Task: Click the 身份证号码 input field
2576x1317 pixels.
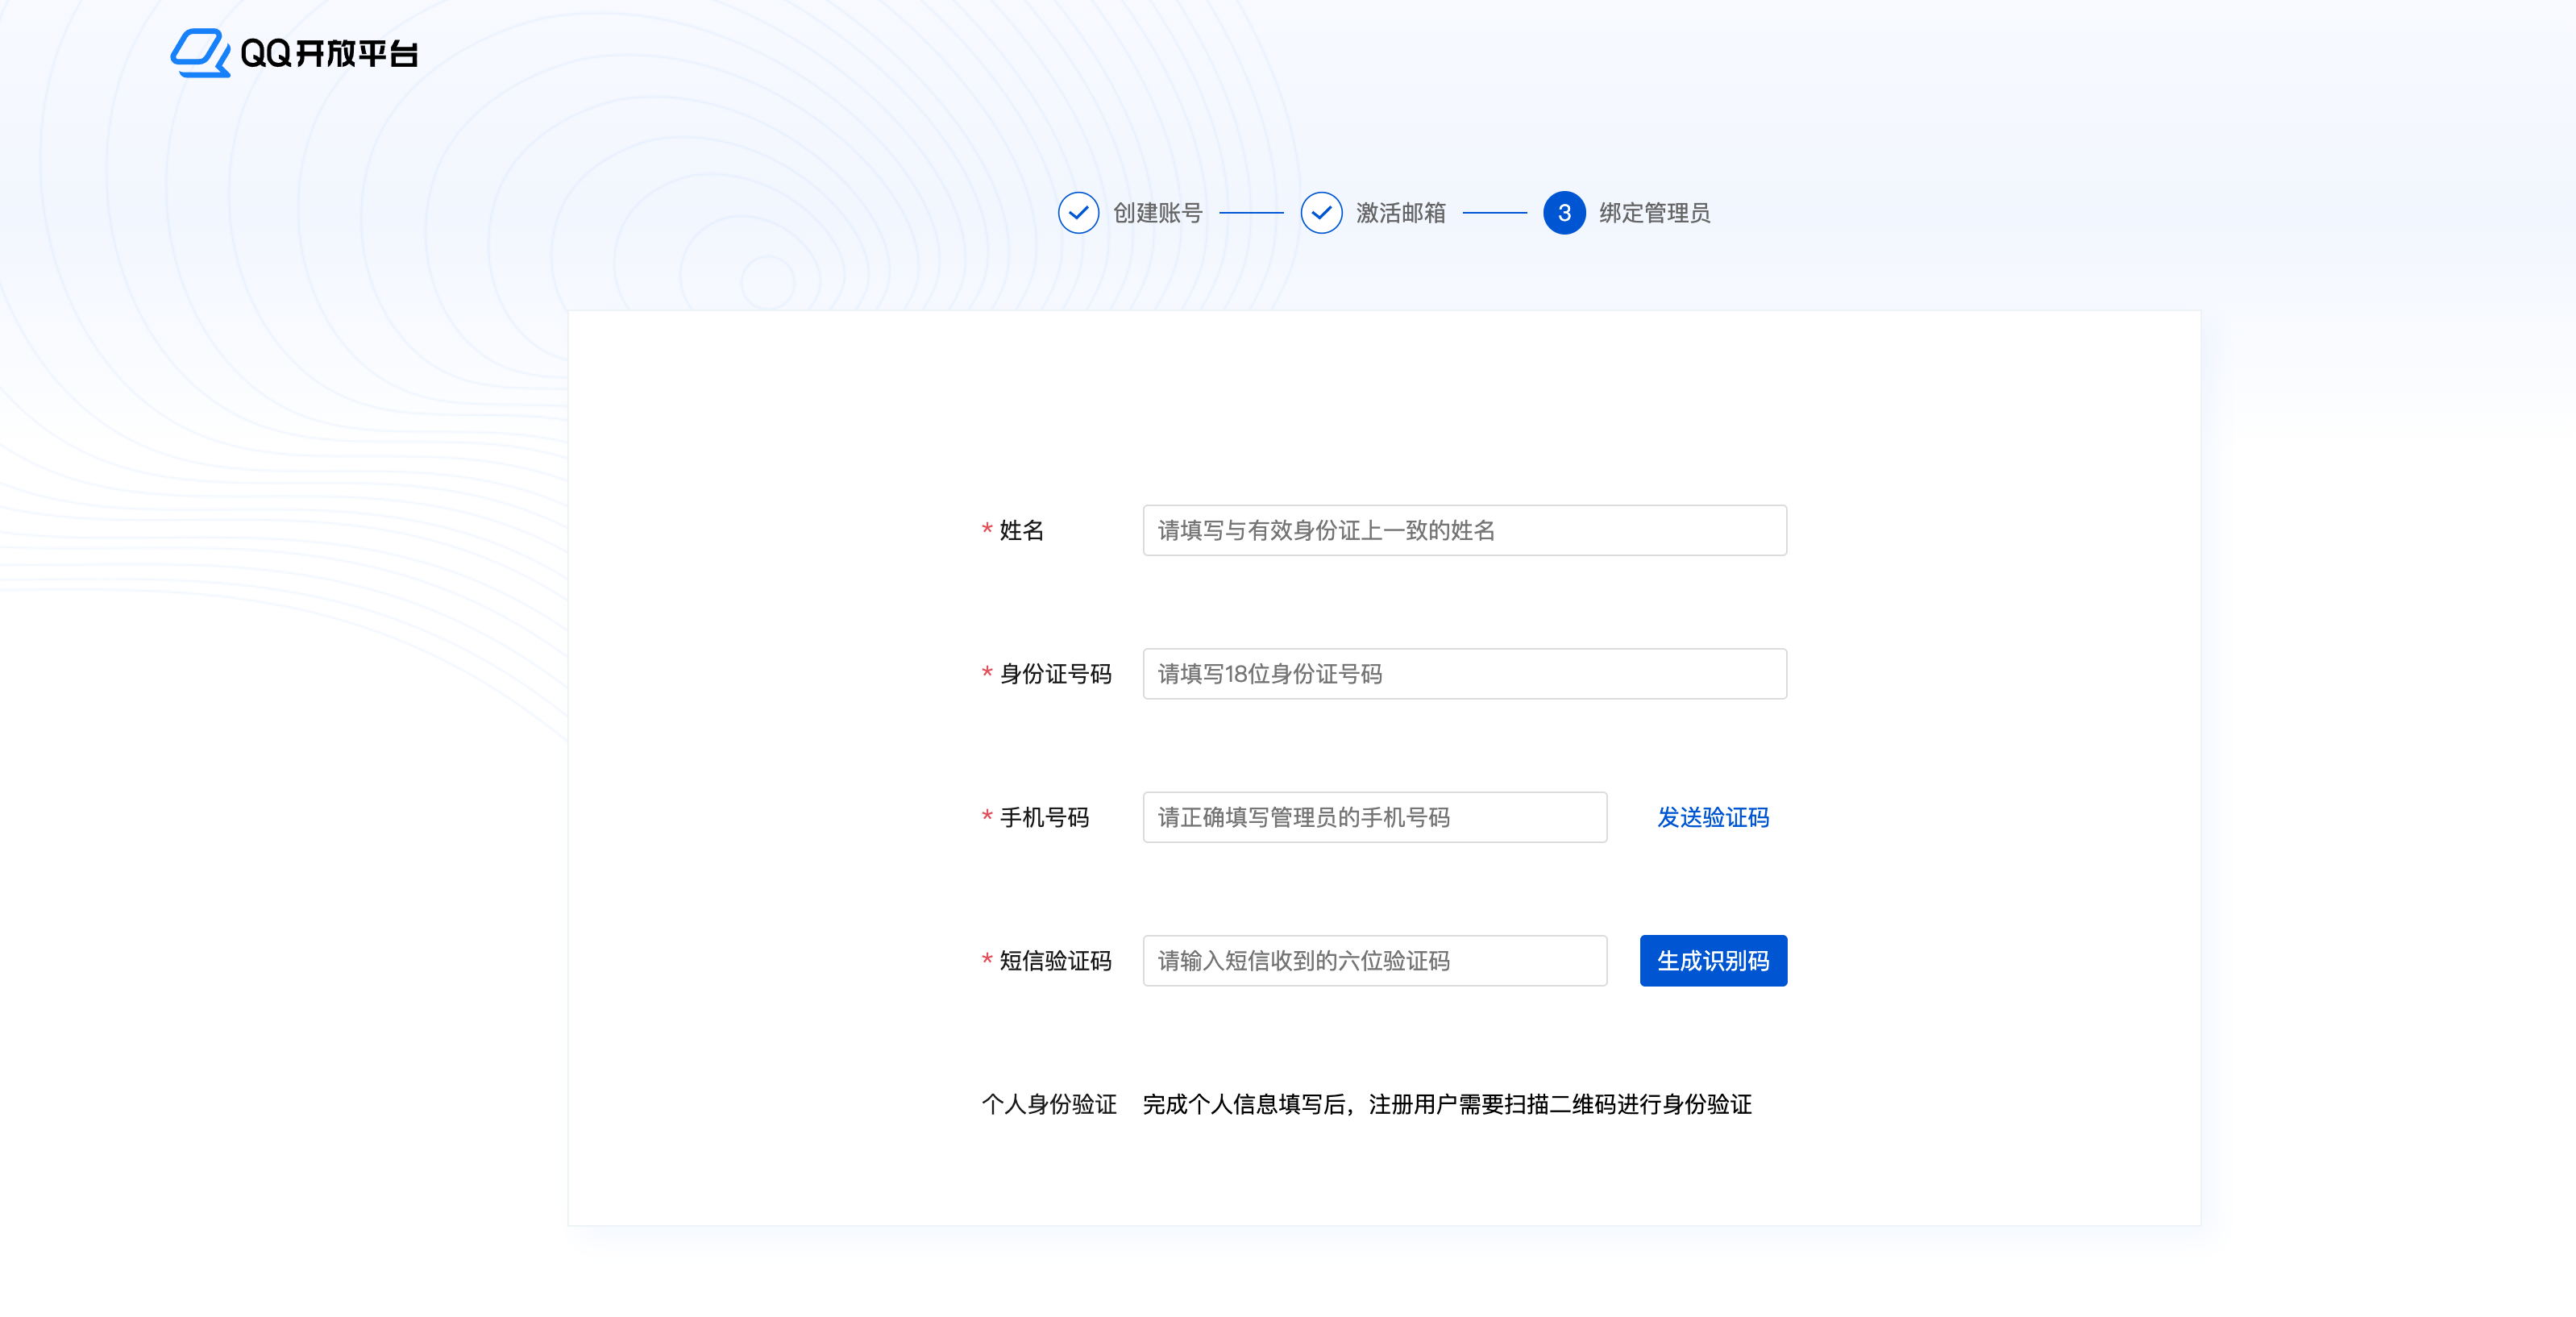Action: 1463,674
